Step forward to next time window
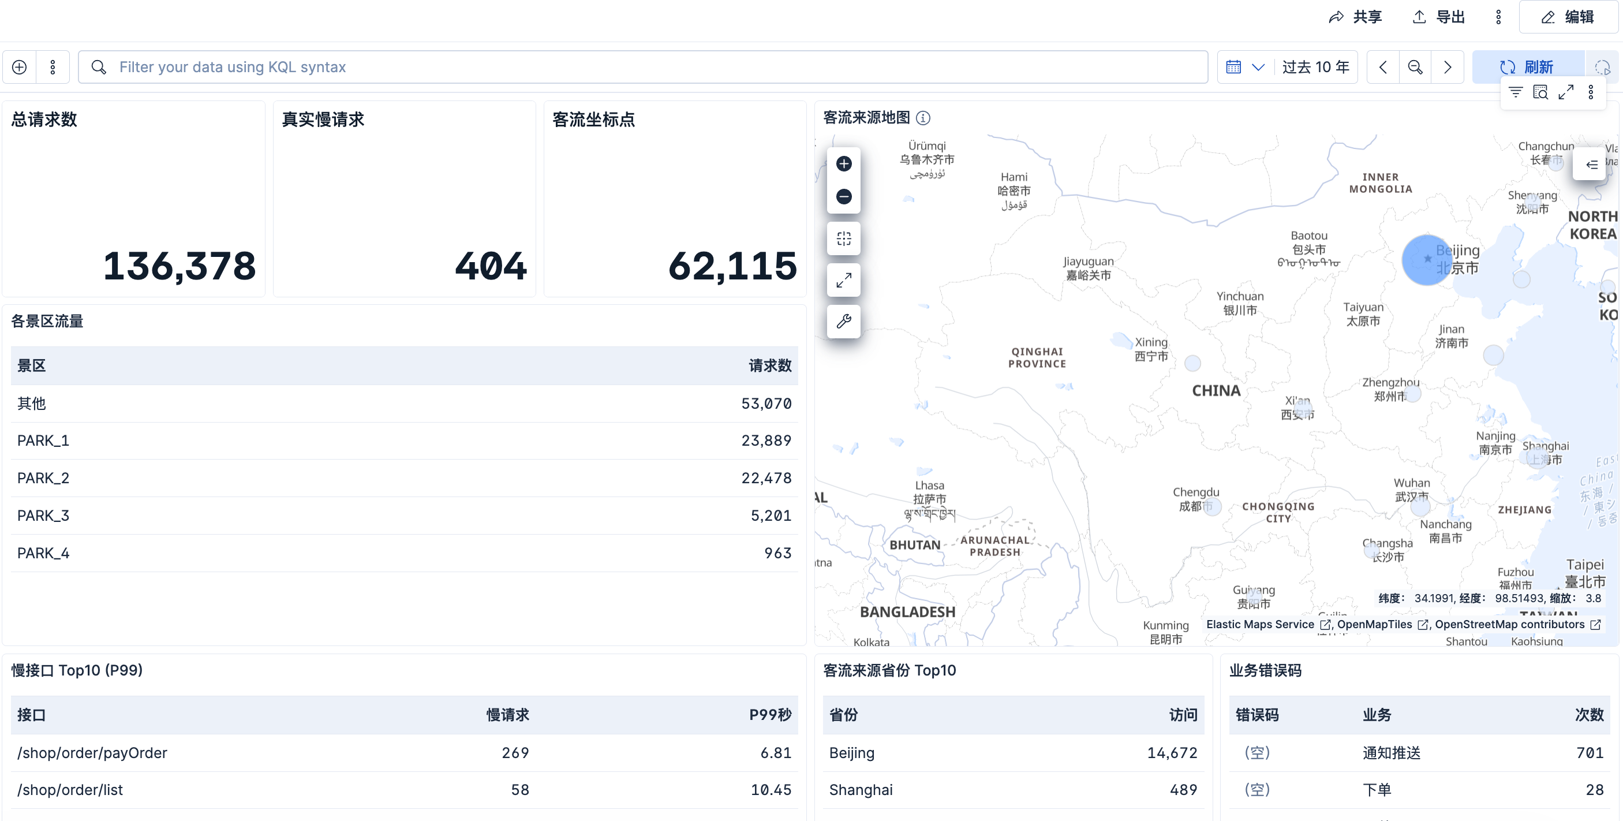The image size is (1623, 821). pyautogui.click(x=1447, y=67)
